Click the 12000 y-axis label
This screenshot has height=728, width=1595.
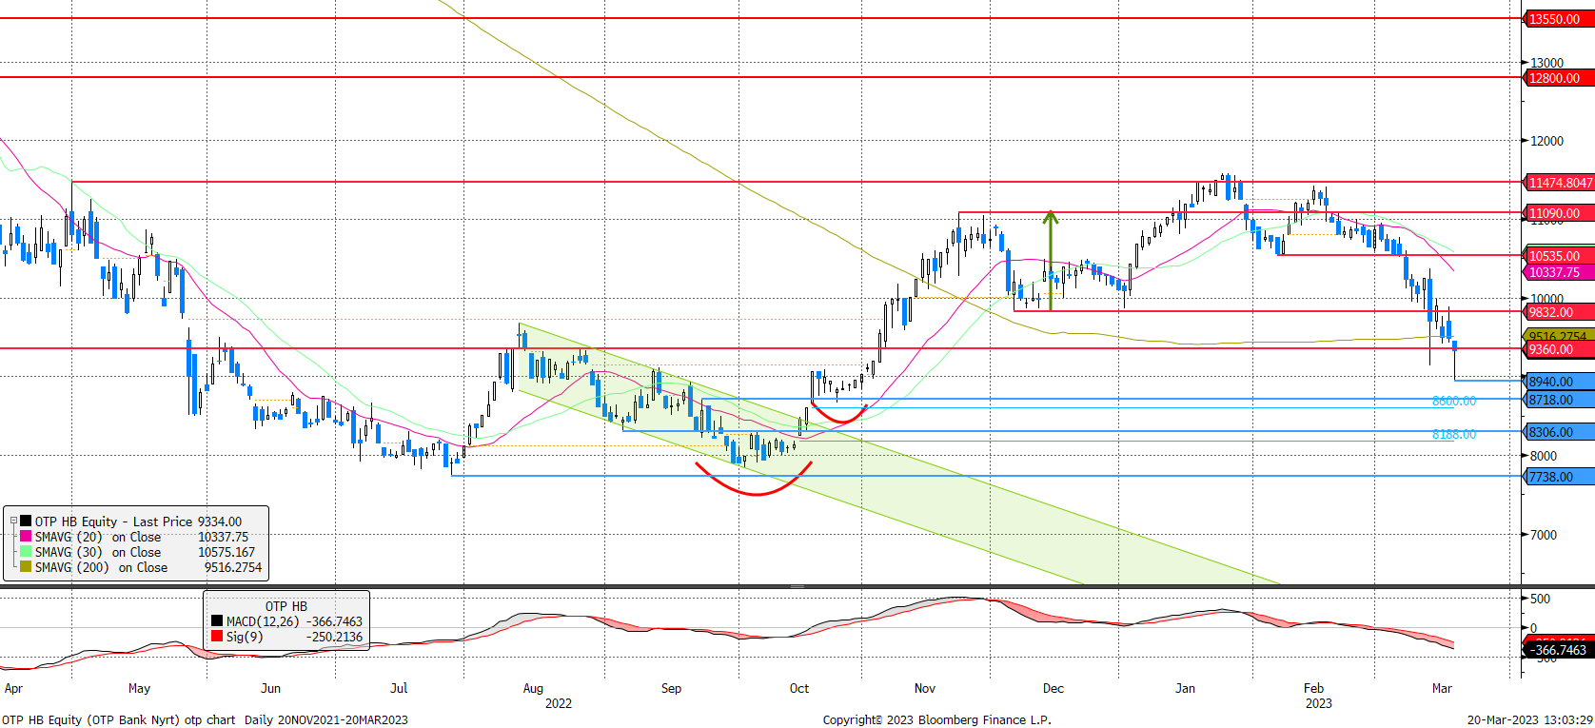click(x=1546, y=141)
